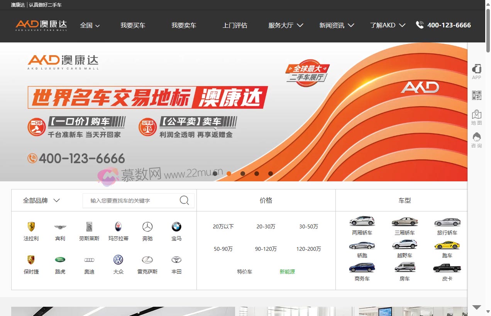Select the 法拉利 Ferrari brand logo
The height and width of the screenshot is (316, 491).
(31, 227)
